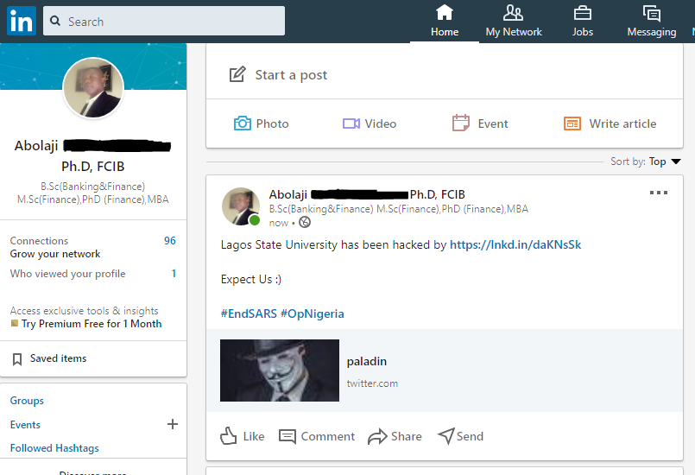The image size is (695, 475).
Task: Click the post author name Abolaji
Action: [x=288, y=194]
